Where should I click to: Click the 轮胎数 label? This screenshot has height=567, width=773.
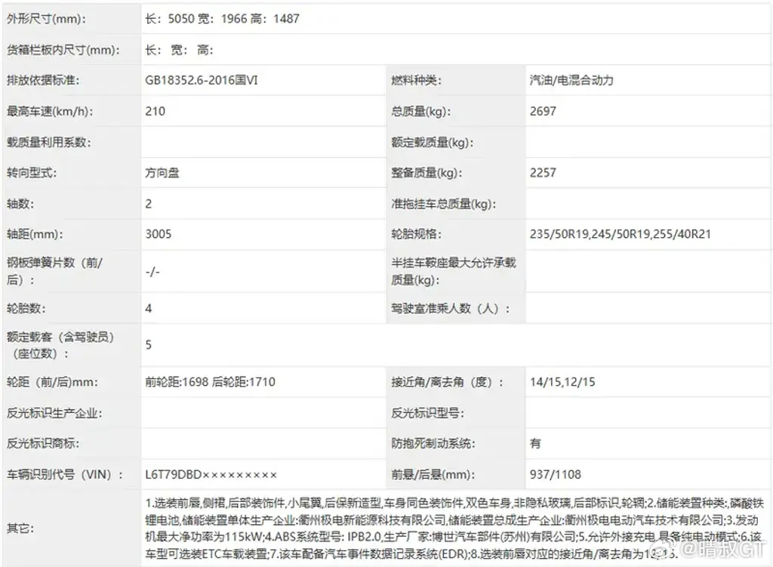(x=26, y=309)
